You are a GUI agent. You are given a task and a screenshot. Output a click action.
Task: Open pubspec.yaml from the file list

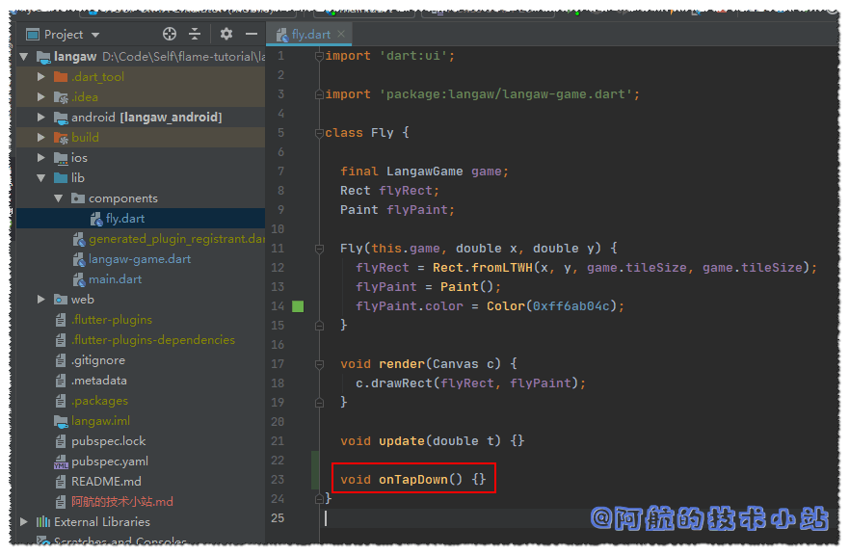[109, 462]
